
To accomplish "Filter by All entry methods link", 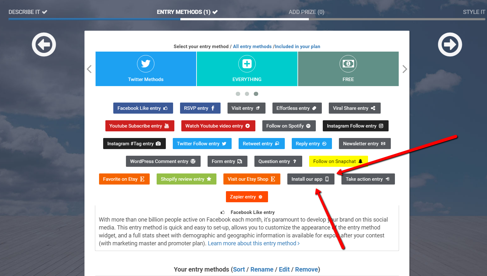I will coord(252,47).
